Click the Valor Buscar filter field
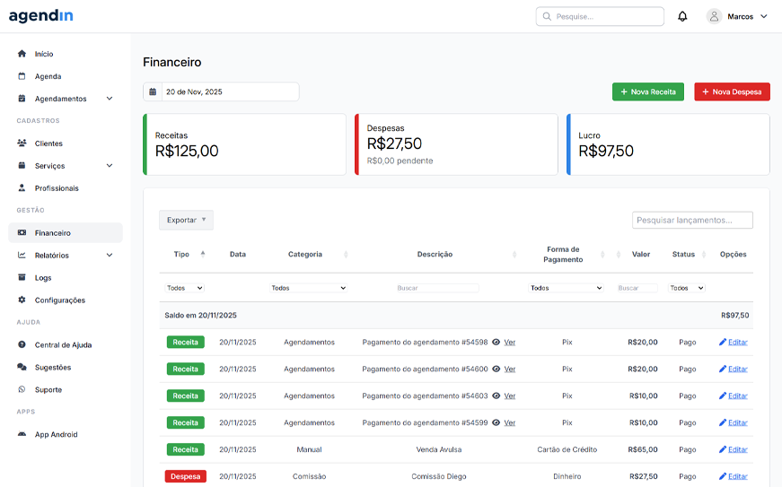The height and width of the screenshot is (487, 782). pyautogui.click(x=637, y=288)
